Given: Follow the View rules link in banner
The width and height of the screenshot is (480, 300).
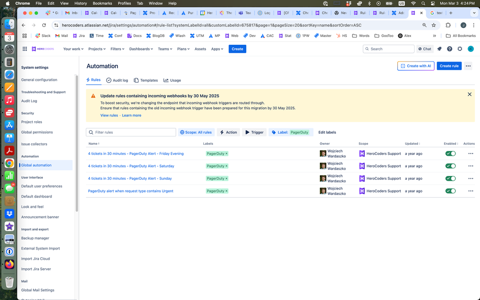Looking at the screenshot, I should pyautogui.click(x=109, y=115).
